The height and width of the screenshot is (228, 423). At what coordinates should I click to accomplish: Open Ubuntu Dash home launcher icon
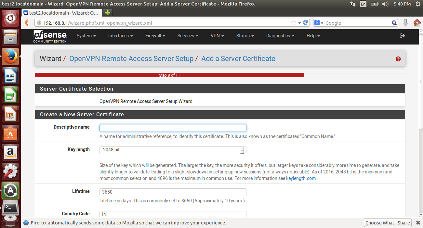[x=11, y=18]
